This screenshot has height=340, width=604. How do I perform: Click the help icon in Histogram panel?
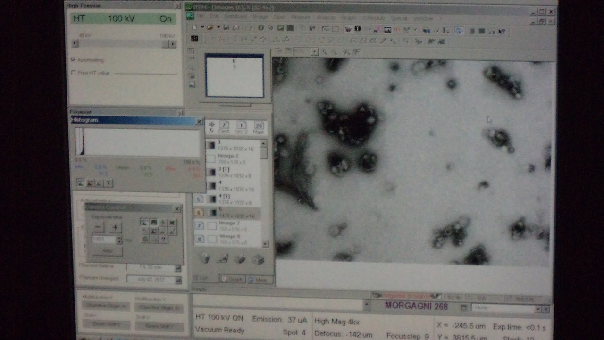click(x=109, y=183)
